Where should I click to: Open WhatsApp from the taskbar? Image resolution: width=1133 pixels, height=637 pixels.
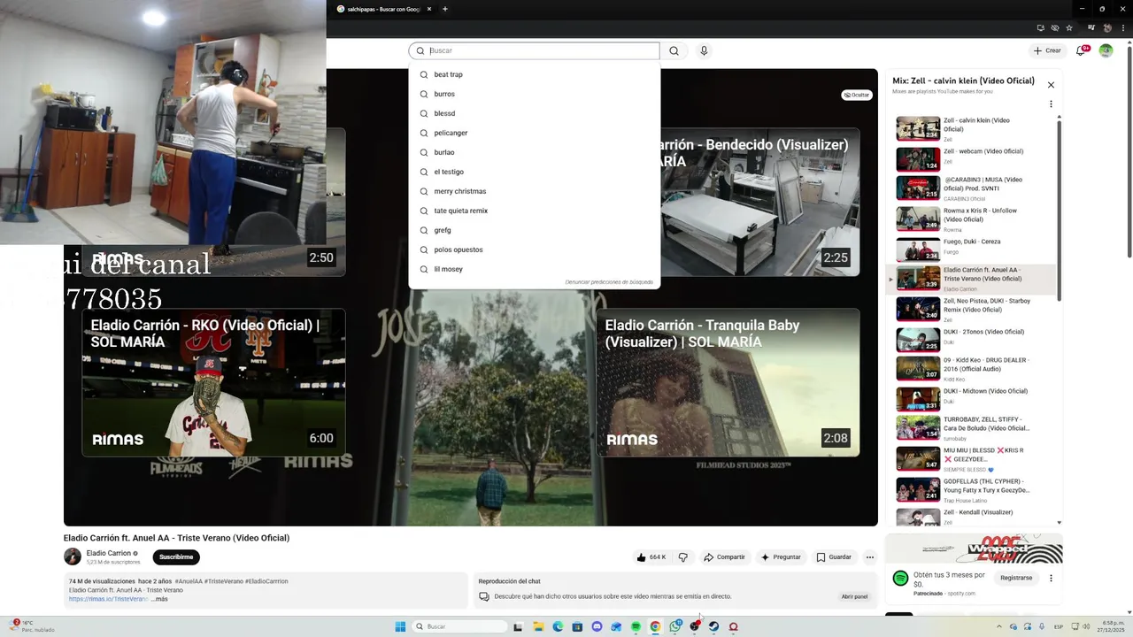point(675,626)
